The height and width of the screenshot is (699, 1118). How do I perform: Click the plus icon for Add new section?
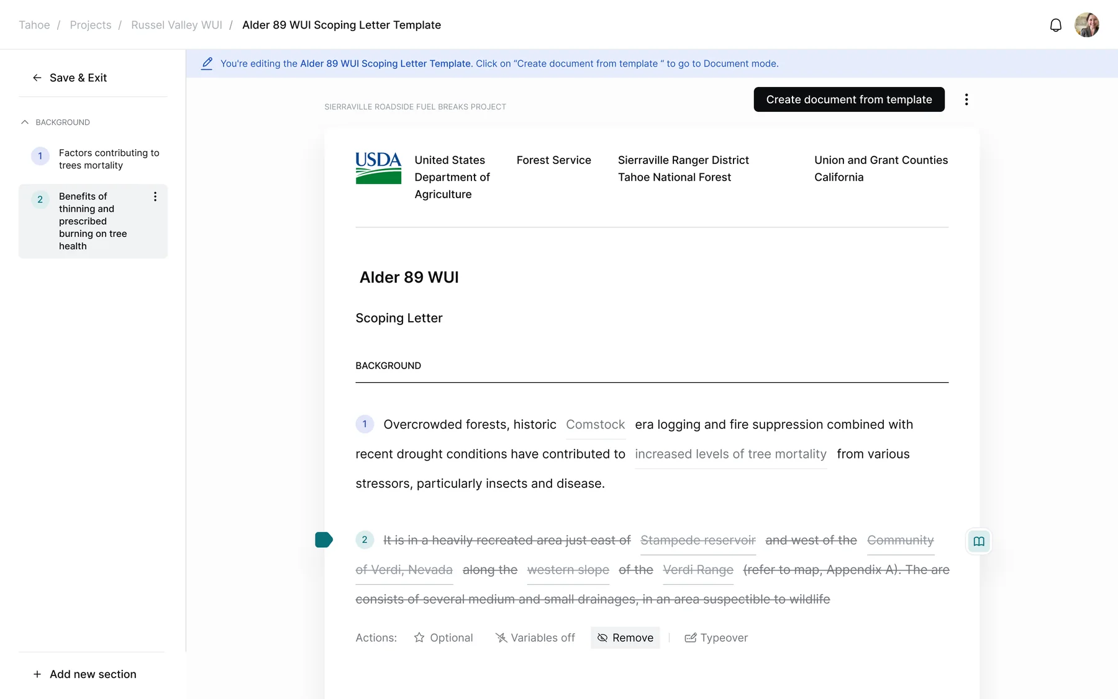coord(37,674)
